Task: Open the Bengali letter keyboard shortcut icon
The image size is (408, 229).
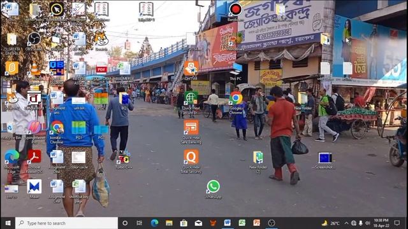Action: [x=34, y=98]
